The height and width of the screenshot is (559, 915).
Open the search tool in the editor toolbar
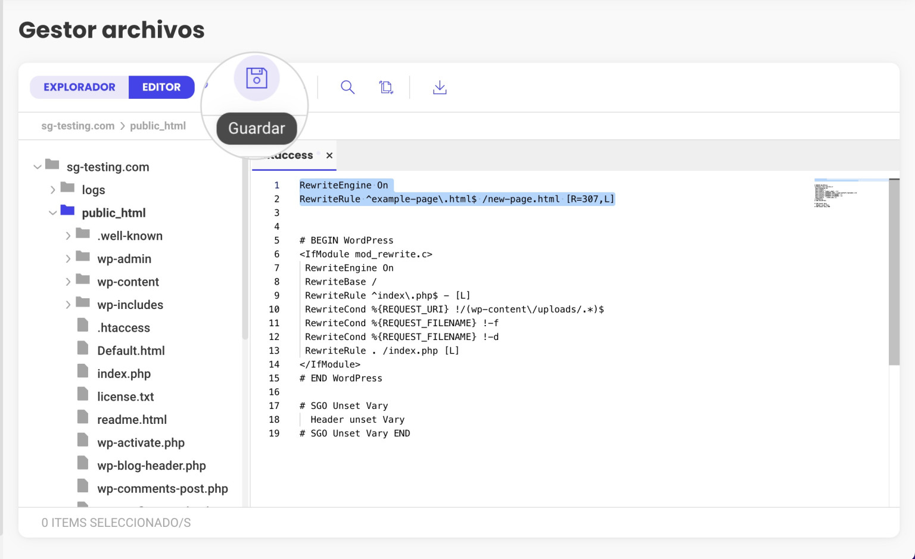pos(347,88)
